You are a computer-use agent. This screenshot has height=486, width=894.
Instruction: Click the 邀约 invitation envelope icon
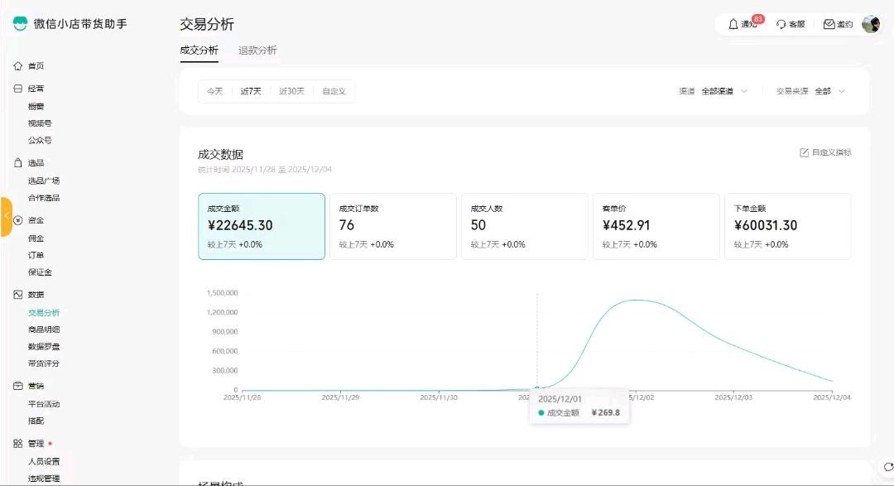pos(828,24)
